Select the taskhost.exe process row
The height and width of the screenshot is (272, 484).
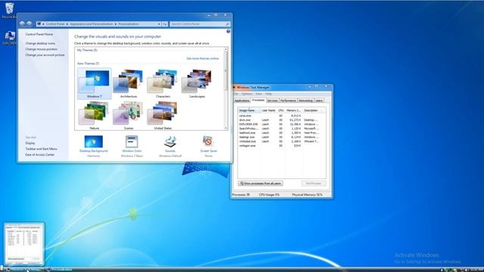coord(281,133)
